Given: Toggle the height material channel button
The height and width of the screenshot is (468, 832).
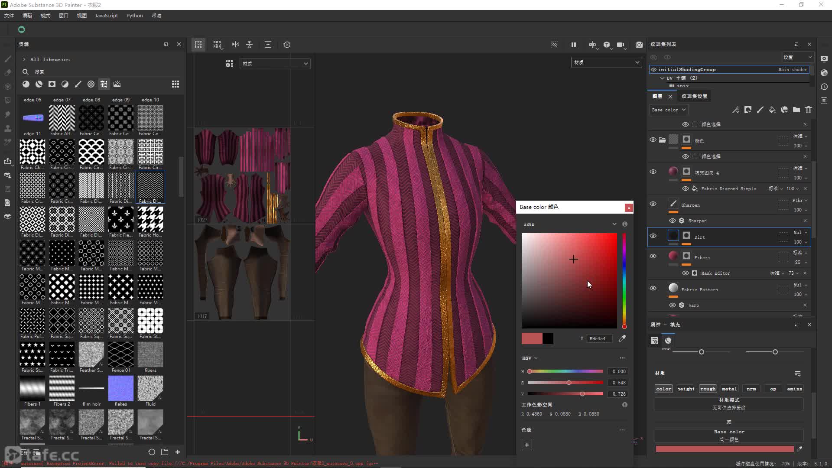Looking at the screenshot, I should pos(686,389).
